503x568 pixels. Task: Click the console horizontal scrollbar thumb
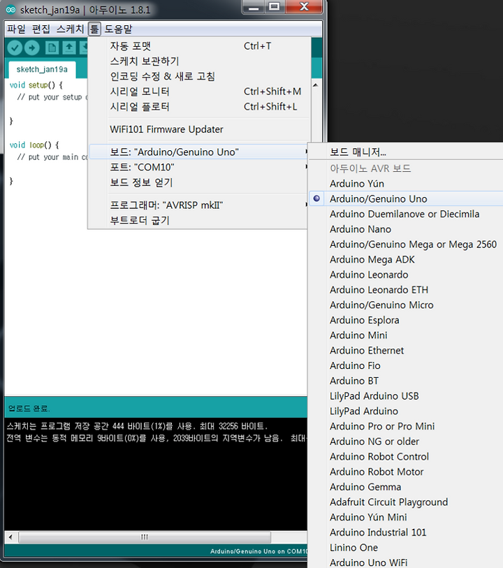145,537
